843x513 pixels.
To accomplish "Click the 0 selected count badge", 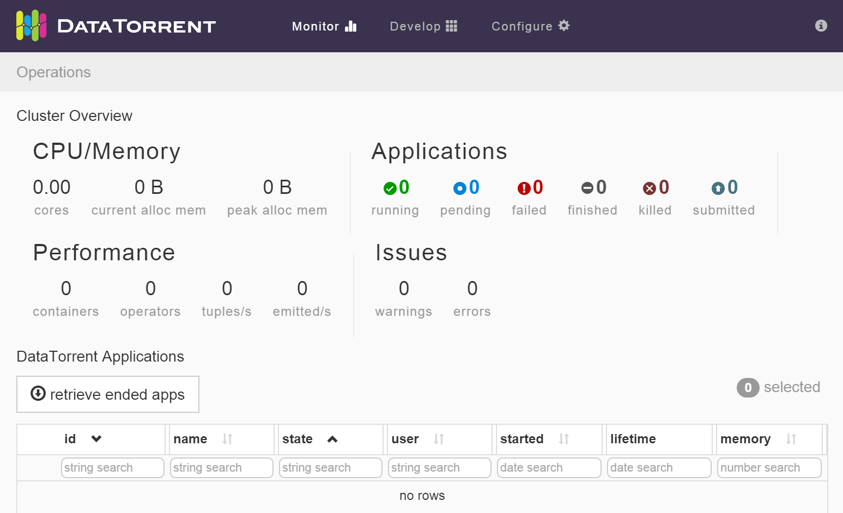I will coord(748,388).
